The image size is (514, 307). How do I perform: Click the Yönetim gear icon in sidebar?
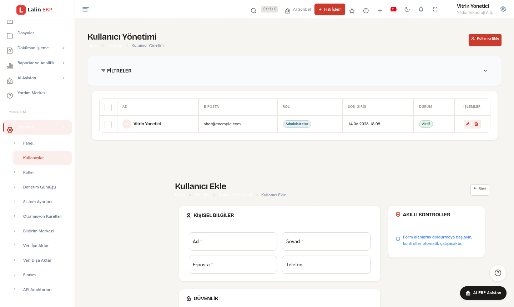tap(10, 130)
